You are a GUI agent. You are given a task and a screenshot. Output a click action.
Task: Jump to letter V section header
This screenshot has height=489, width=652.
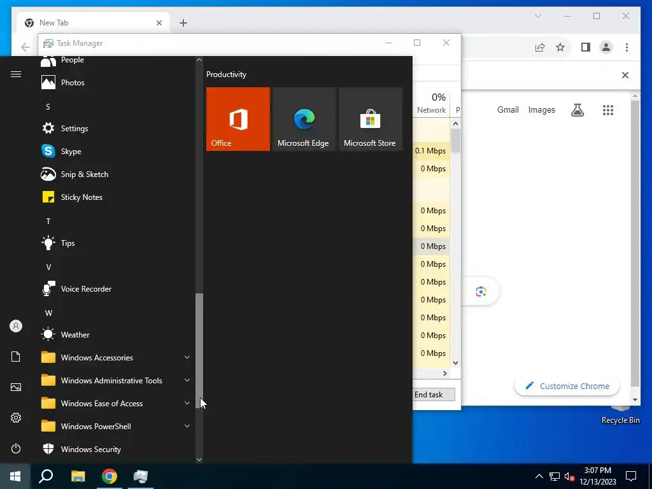(48, 267)
